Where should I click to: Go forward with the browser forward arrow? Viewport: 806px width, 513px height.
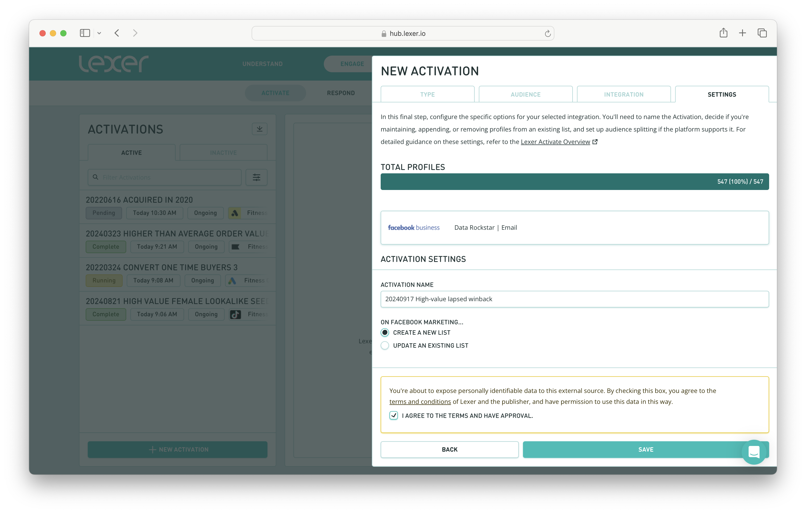click(135, 33)
